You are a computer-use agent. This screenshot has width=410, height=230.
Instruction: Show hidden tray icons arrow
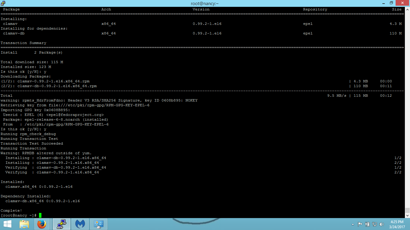[x=353, y=224]
